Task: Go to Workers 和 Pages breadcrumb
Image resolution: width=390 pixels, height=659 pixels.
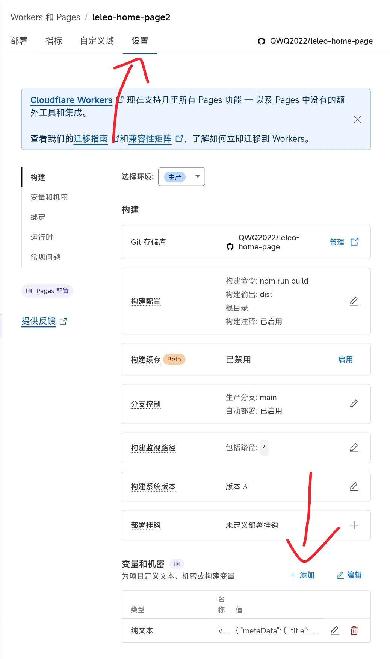Action: tap(45, 17)
